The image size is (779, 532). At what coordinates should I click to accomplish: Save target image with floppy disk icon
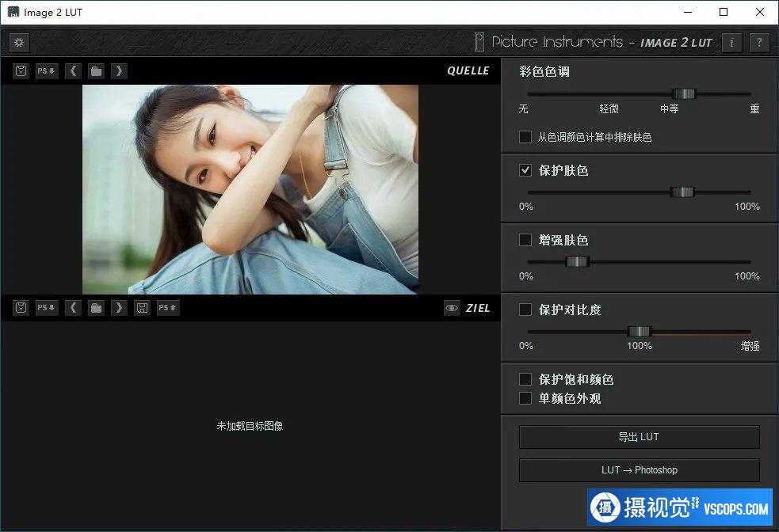click(x=142, y=308)
